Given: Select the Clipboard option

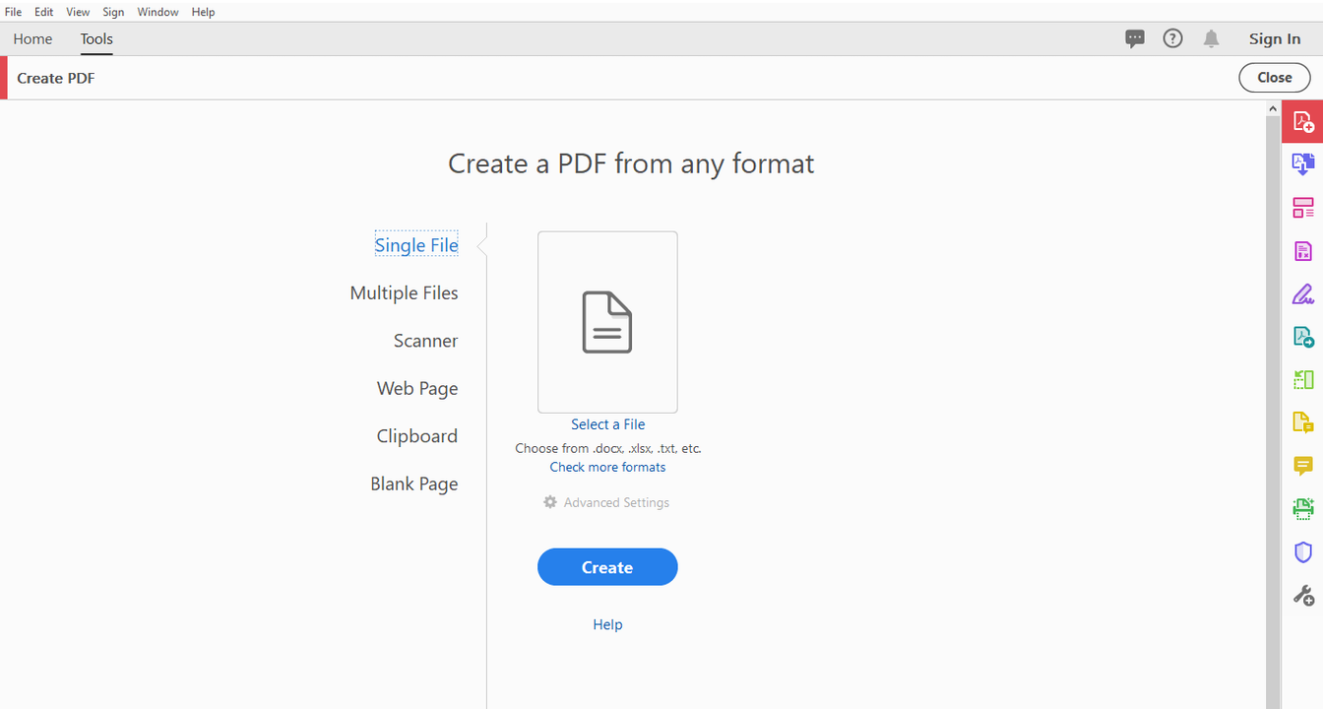Looking at the screenshot, I should [416, 435].
